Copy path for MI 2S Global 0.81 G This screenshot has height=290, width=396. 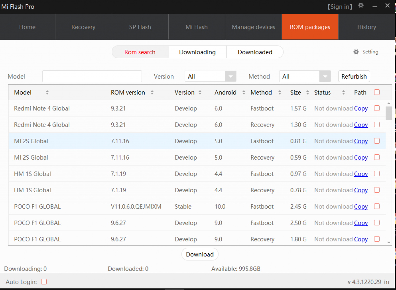[x=361, y=141]
